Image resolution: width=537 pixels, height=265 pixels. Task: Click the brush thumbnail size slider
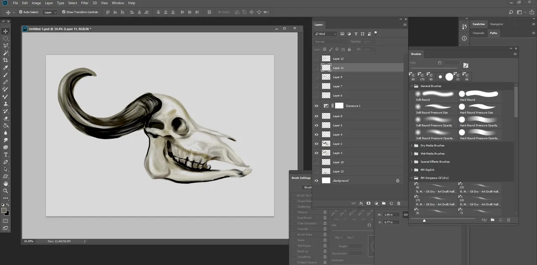pos(424,220)
